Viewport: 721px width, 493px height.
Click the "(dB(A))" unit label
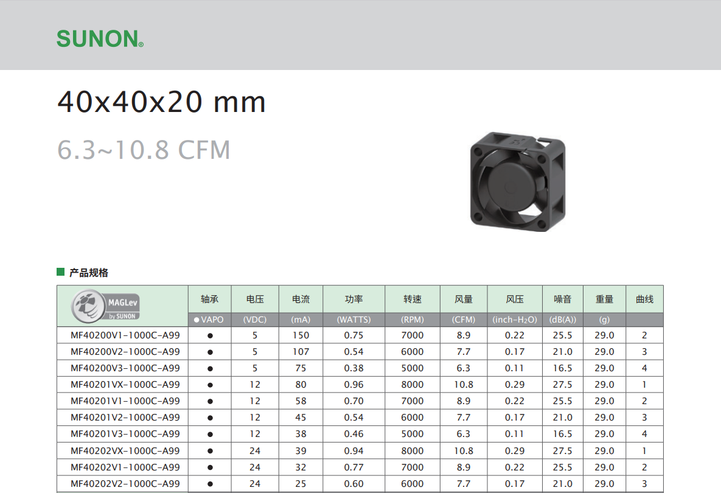562,320
